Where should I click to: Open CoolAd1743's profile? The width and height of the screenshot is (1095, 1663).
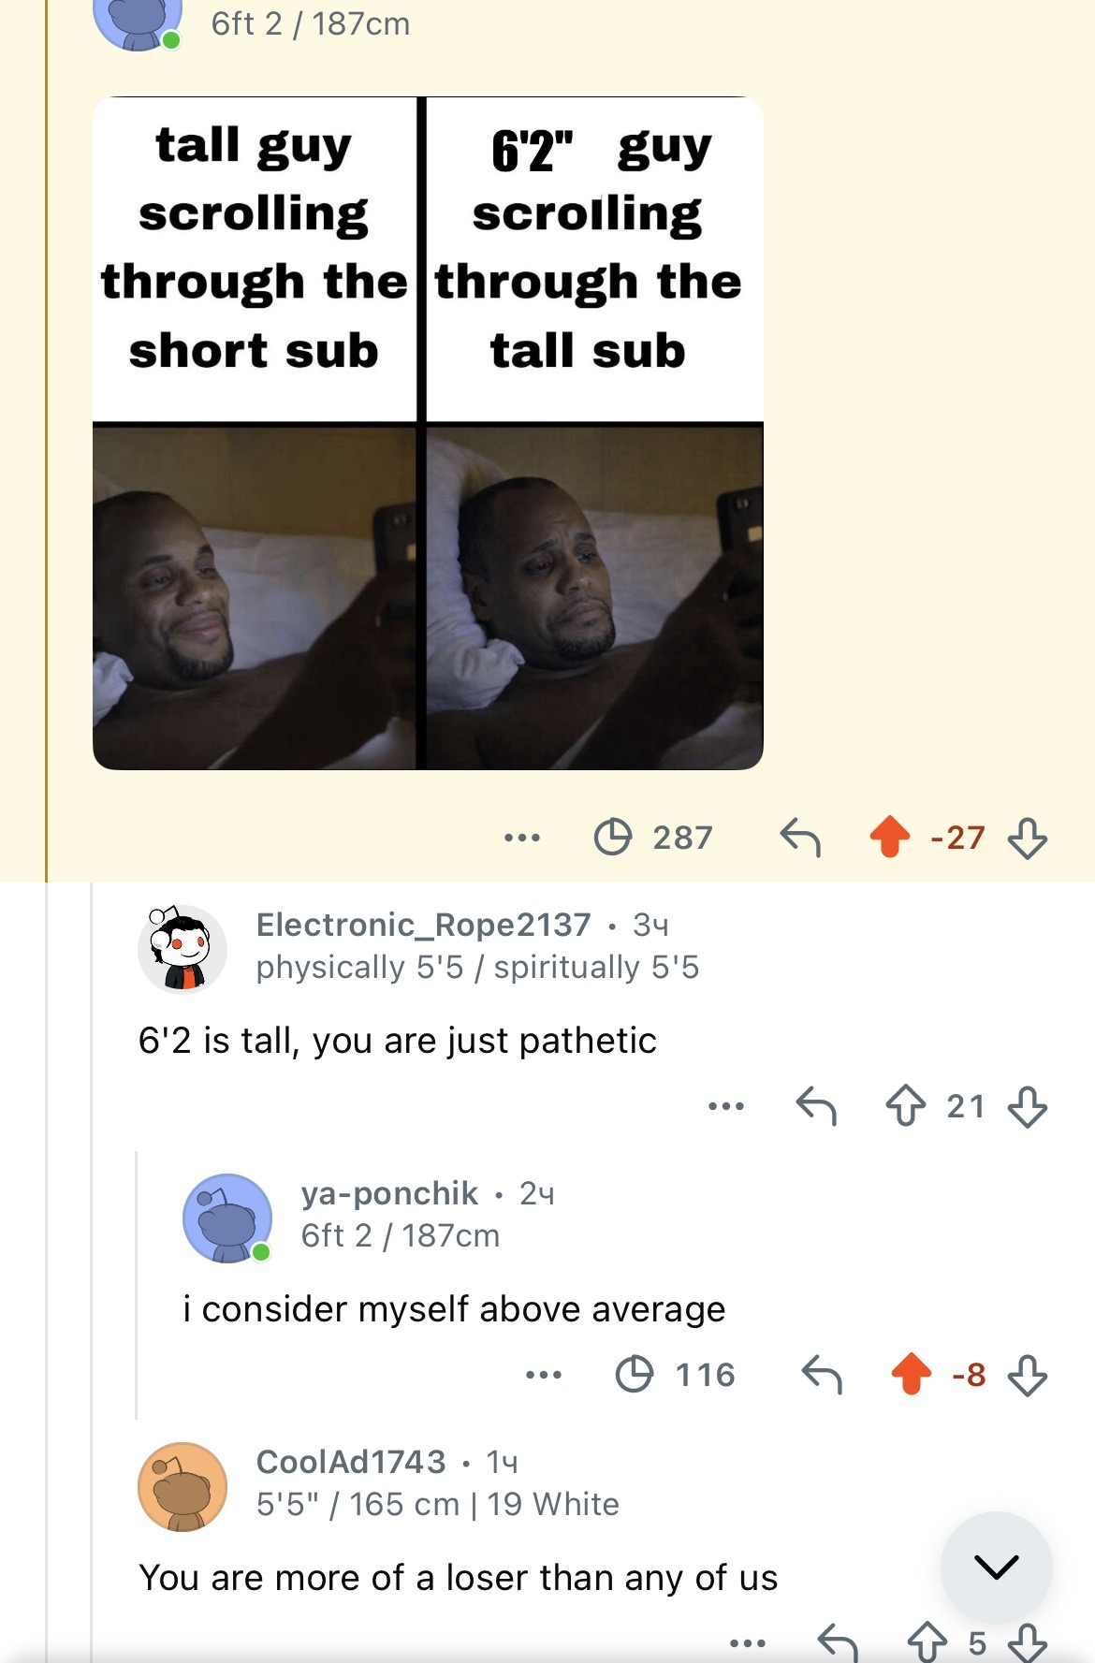click(x=351, y=1462)
